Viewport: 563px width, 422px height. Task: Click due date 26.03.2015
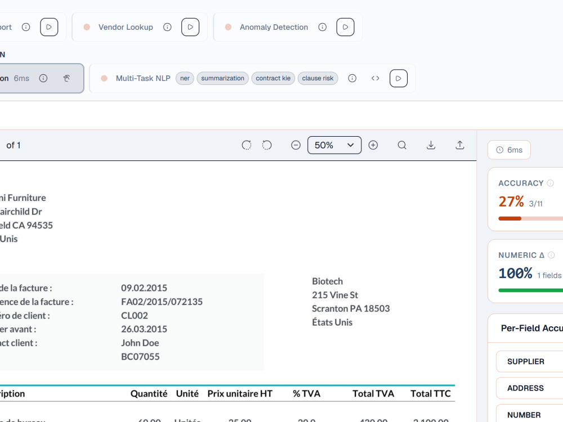click(x=144, y=329)
